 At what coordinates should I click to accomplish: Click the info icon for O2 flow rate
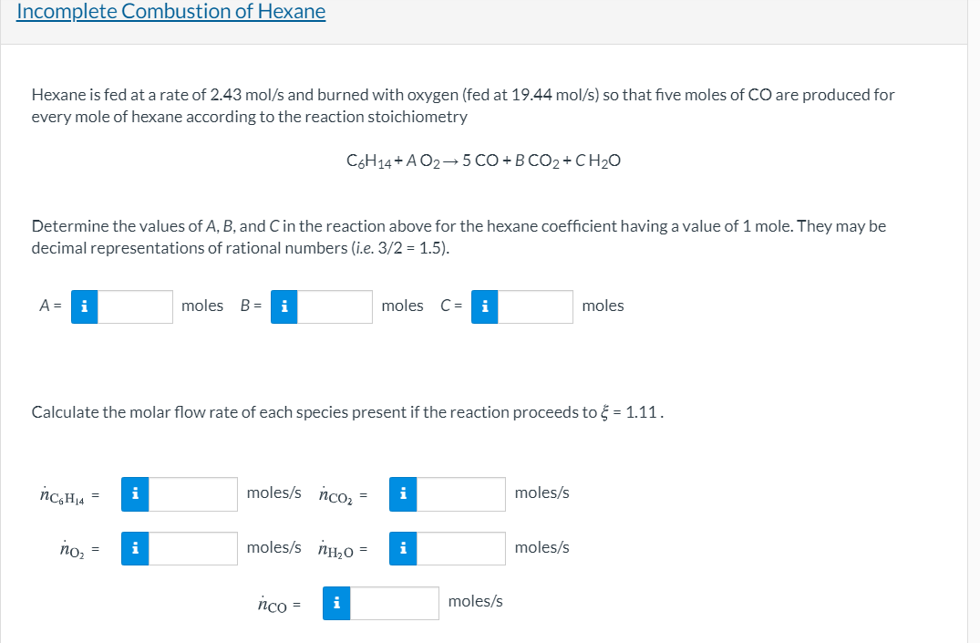[134, 547]
